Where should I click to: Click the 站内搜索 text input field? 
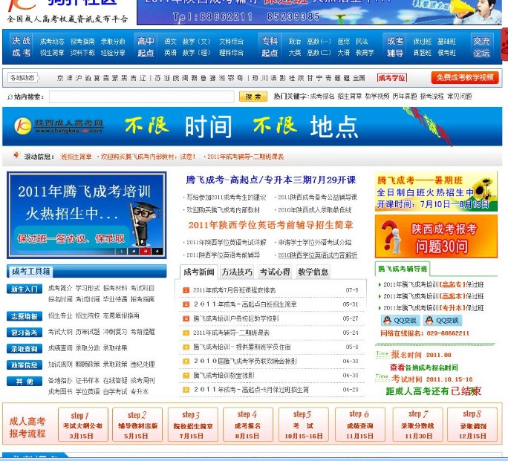click(x=142, y=97)
